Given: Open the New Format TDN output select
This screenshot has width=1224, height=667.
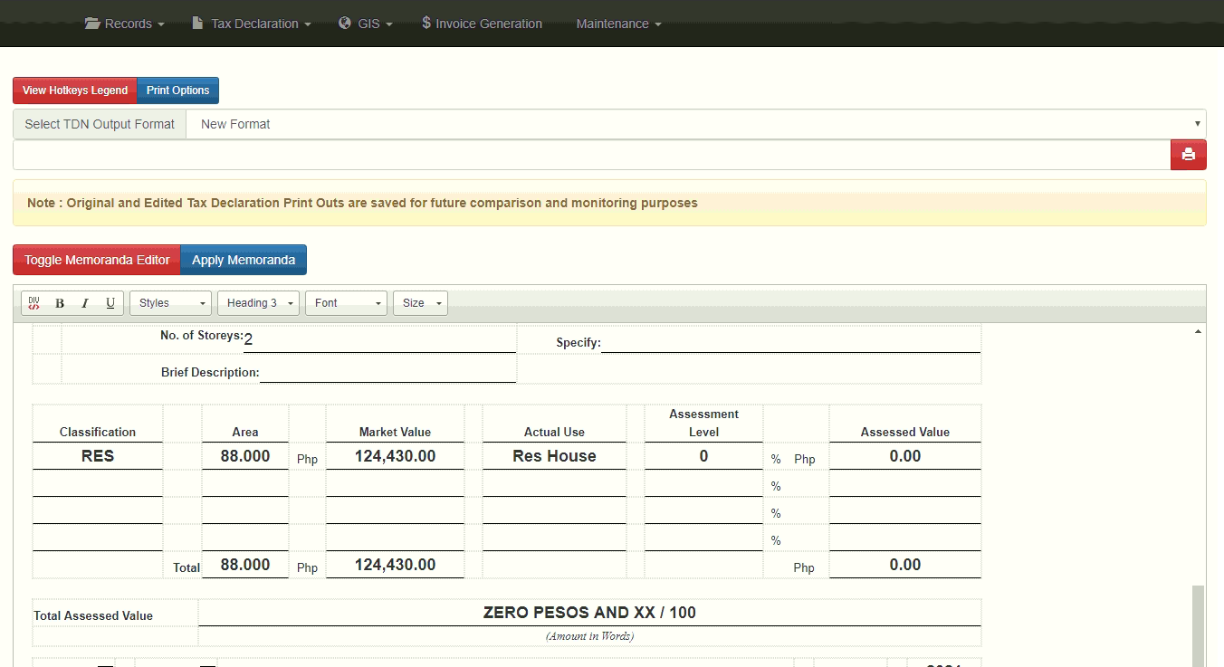Looking at the screenshot, I should [696, 124].
